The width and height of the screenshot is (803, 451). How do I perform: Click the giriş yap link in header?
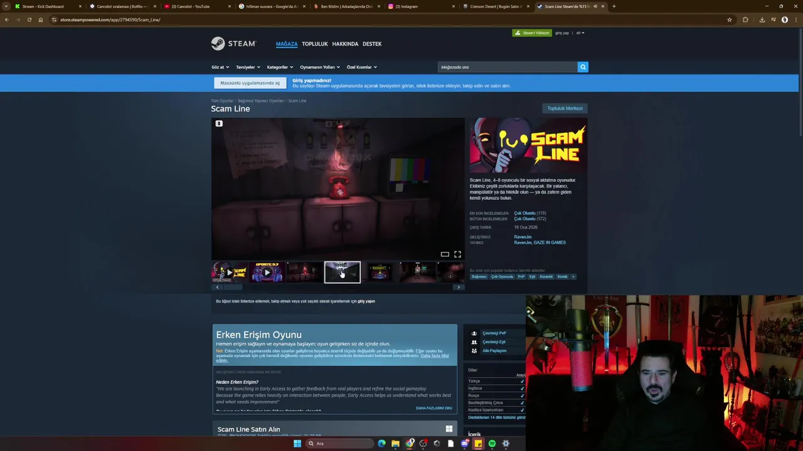point(562,33)
